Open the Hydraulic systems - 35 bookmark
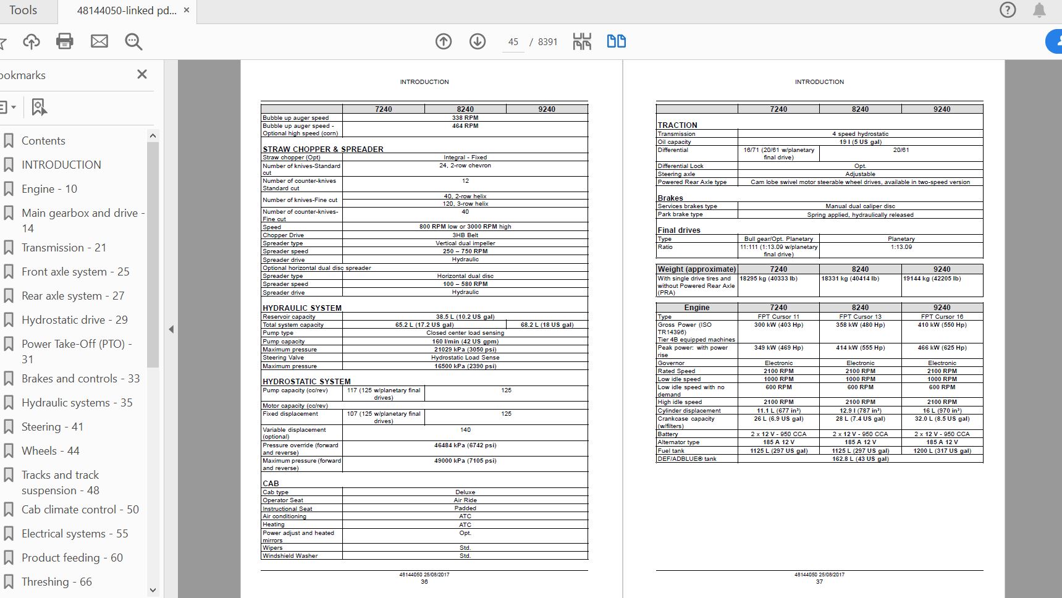 77,403
